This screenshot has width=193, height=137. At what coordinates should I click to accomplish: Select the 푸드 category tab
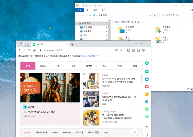[104, 66]
